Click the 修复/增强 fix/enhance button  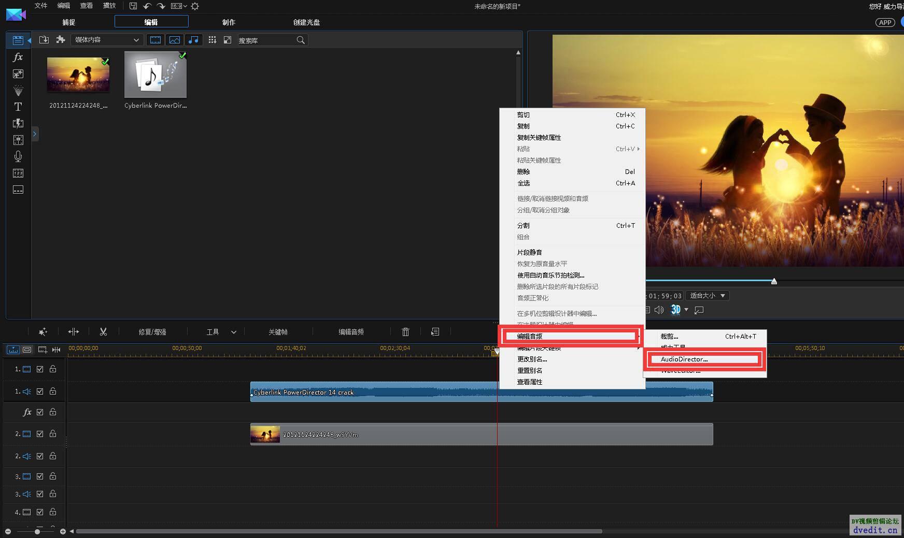152,332
